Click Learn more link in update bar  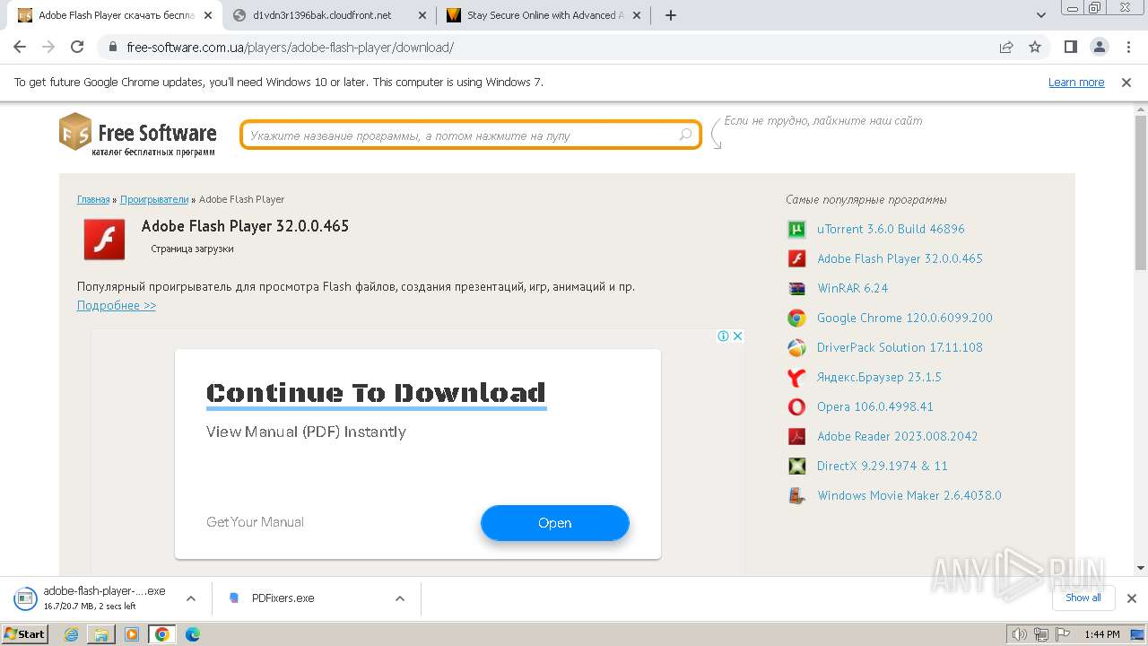tap(1076, 82)
